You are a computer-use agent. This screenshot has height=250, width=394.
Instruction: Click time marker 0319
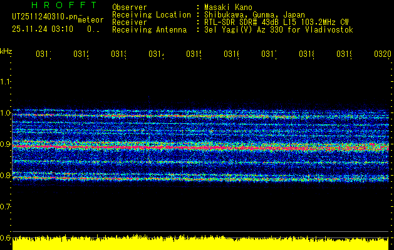[x=345, y=54]
